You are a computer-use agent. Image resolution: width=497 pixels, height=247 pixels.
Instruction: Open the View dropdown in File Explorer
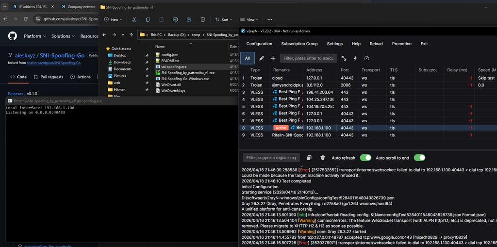(x=249, y=19)
